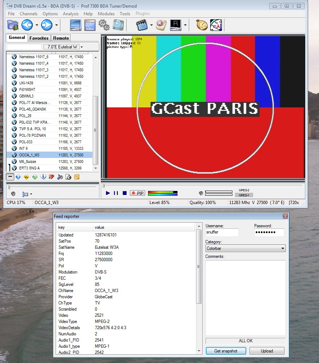Select the MPEG-2 audio track
Screen dimensions: 319x363
click(x=244, y=190)
